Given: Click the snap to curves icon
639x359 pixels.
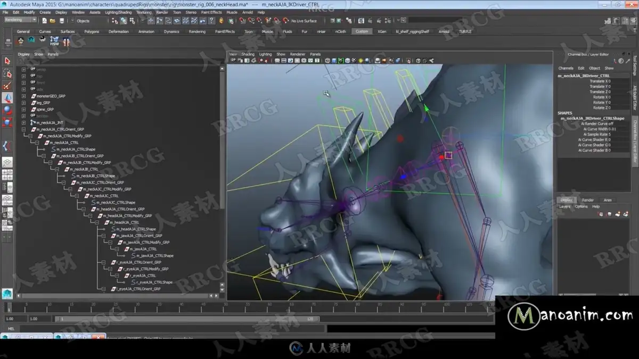Looking at the screenshot, I should click(x=251, y=21).
